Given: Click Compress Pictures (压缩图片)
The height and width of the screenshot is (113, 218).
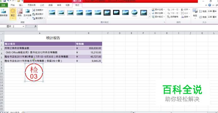Looking at the screenshot, I should [38, 10].
